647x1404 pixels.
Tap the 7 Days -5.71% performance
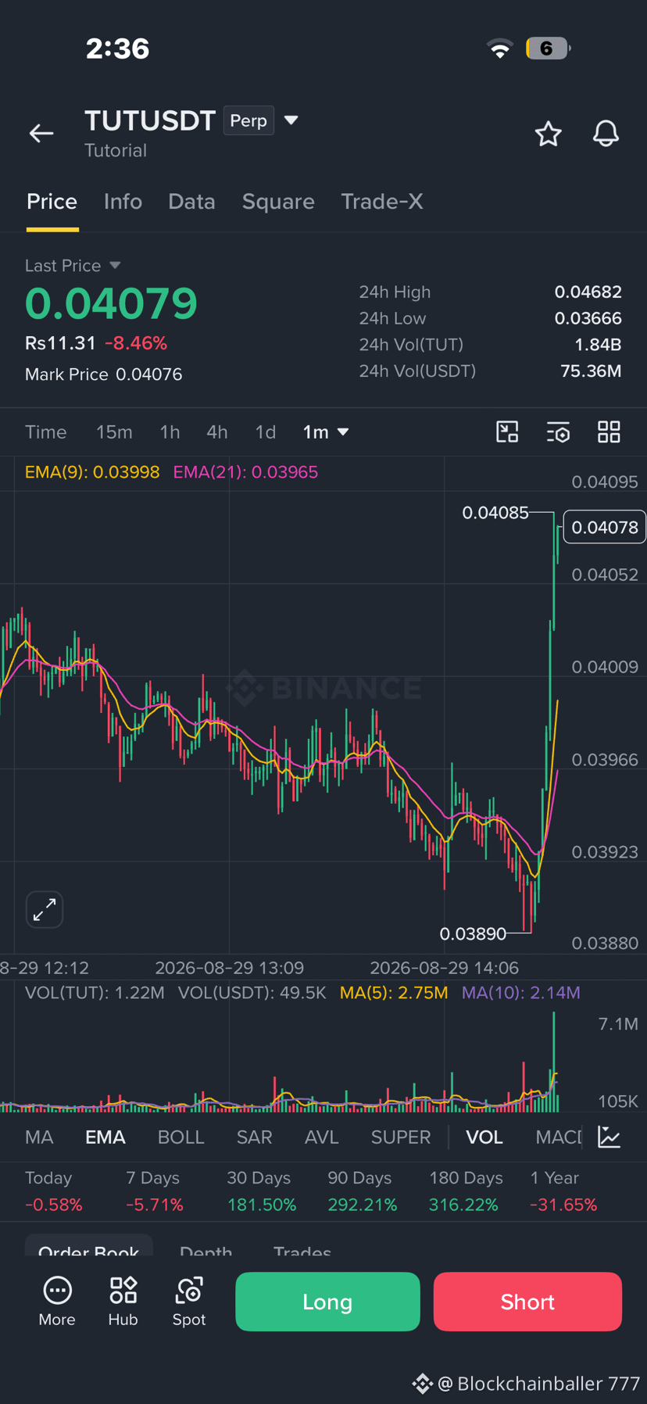154,1191
